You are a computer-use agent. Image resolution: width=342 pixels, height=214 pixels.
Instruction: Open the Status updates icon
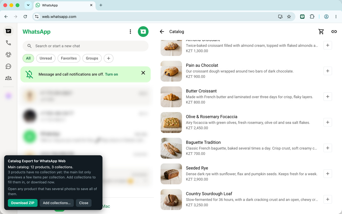click(8, 55)
